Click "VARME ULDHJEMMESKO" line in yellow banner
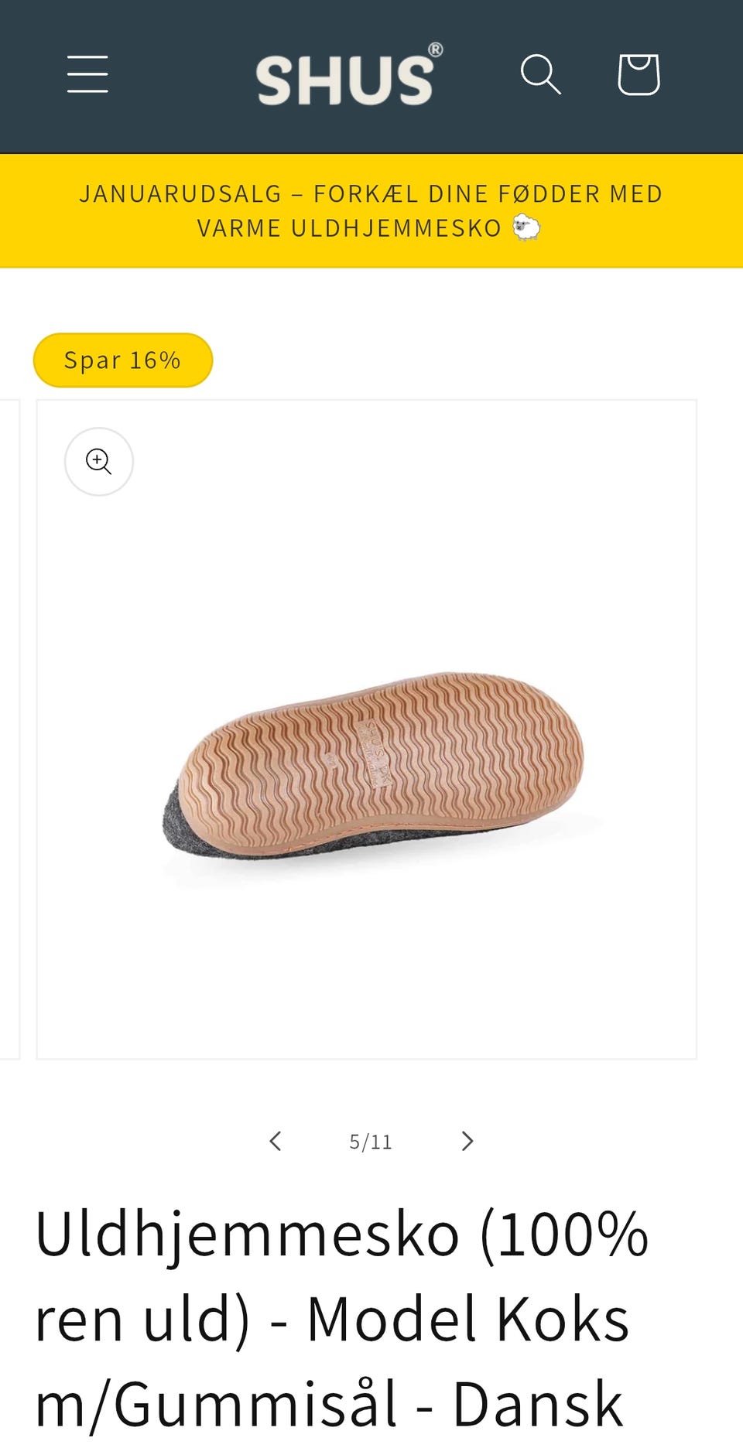The height and width of the screenshot is (1448, 743). tap(349, 228)
